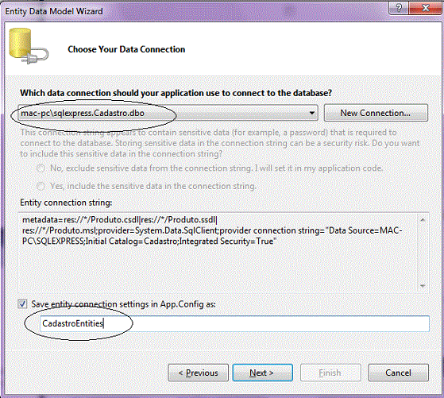
Task: Click the 'Entity connection string:' label
Action: coord(66,203)
